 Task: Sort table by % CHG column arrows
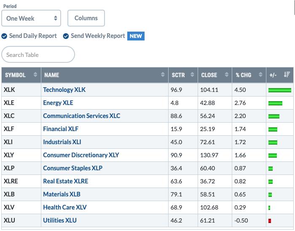(260, 75)
